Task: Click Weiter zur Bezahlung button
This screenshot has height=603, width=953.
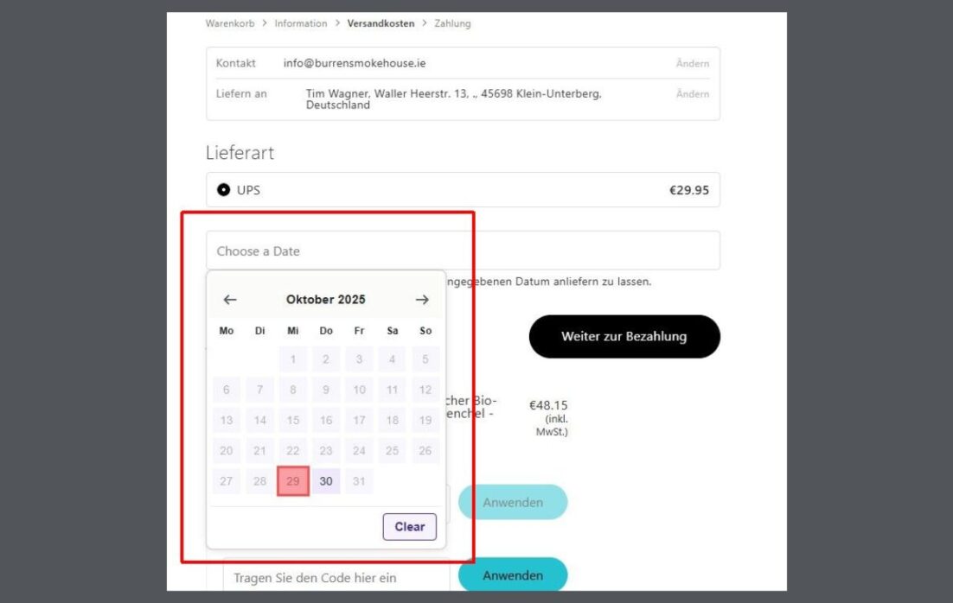Action: (x=624, y=337)
